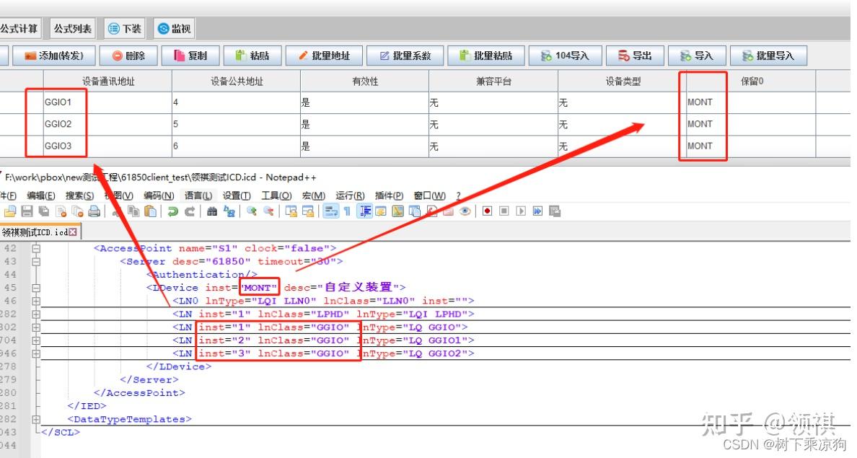Image resolution: width=857 pixels, height=458 pixels.
Task: Expand the folded LN GGIO inst=1 node
Action: pyautogui.click(x=35, y=327)
